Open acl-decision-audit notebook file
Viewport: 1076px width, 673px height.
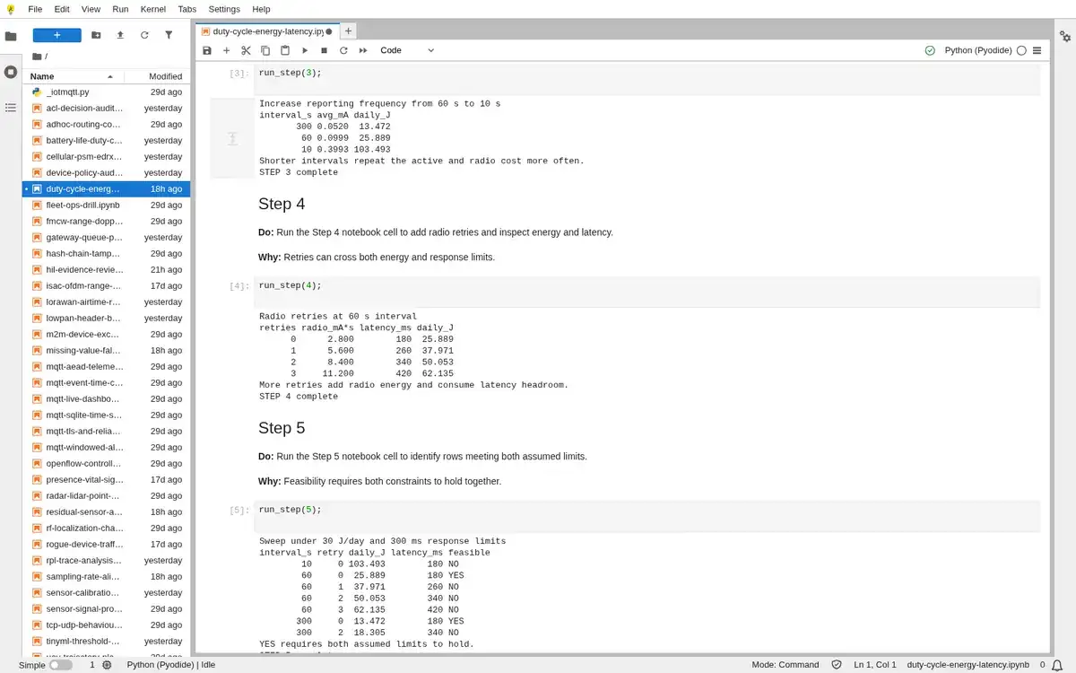[x=106, y=108]
